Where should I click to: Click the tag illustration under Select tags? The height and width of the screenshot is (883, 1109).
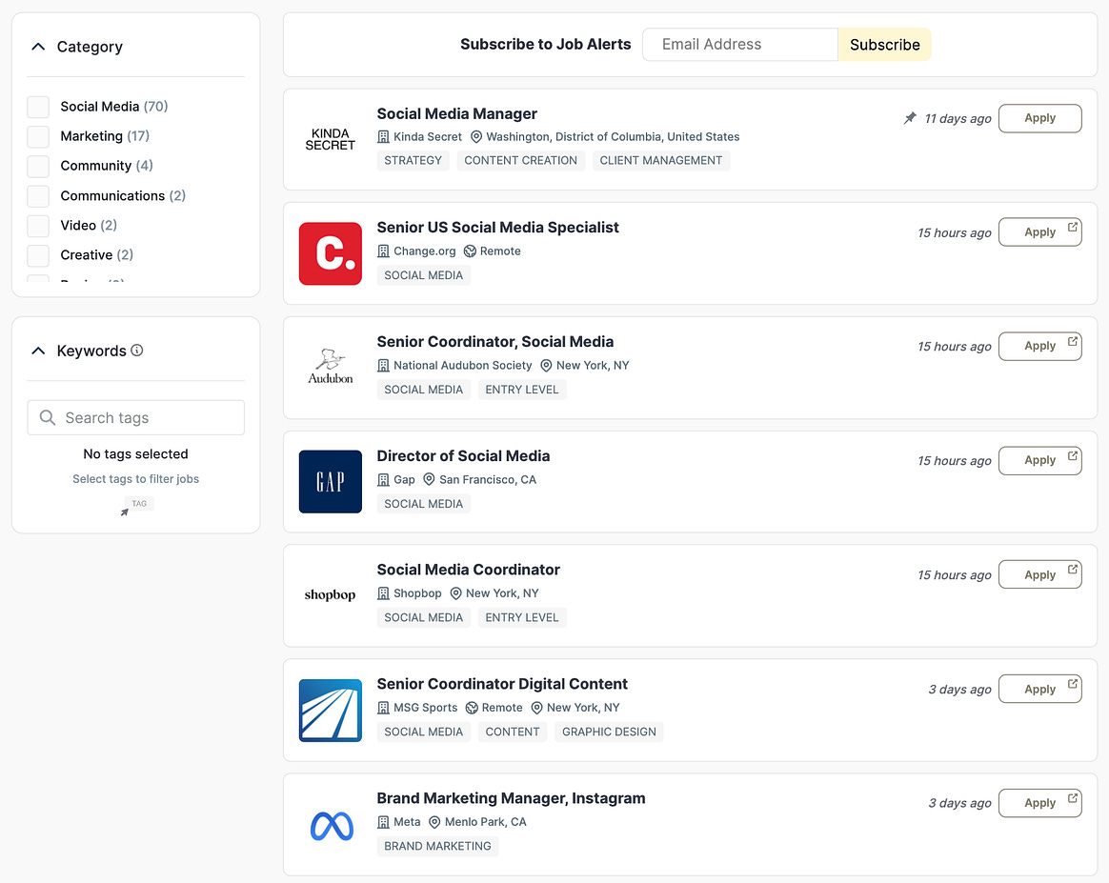tap(136, 506)
